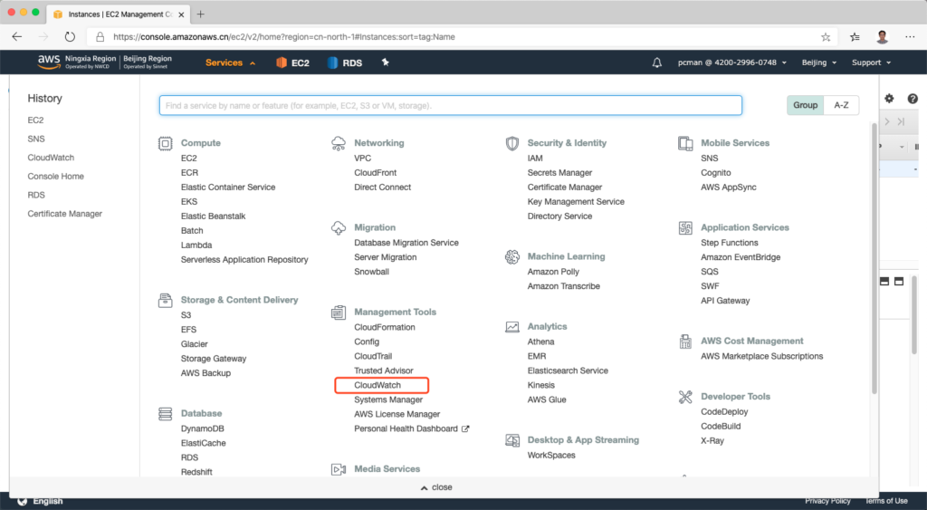Open the EC2 shortcut icon in navbar

(x=292, y=63)
